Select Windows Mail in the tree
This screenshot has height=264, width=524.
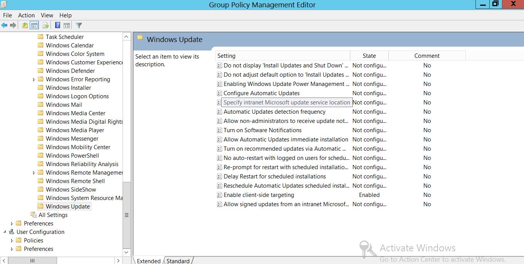point(64,104)
